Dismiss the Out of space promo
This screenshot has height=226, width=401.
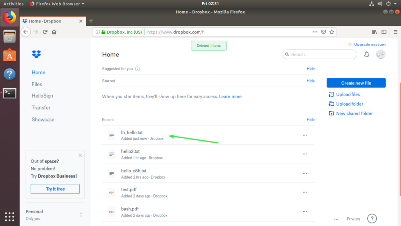[x=80, y=155]
